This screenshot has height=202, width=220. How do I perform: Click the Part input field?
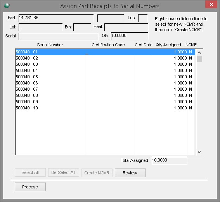(56, 18)
